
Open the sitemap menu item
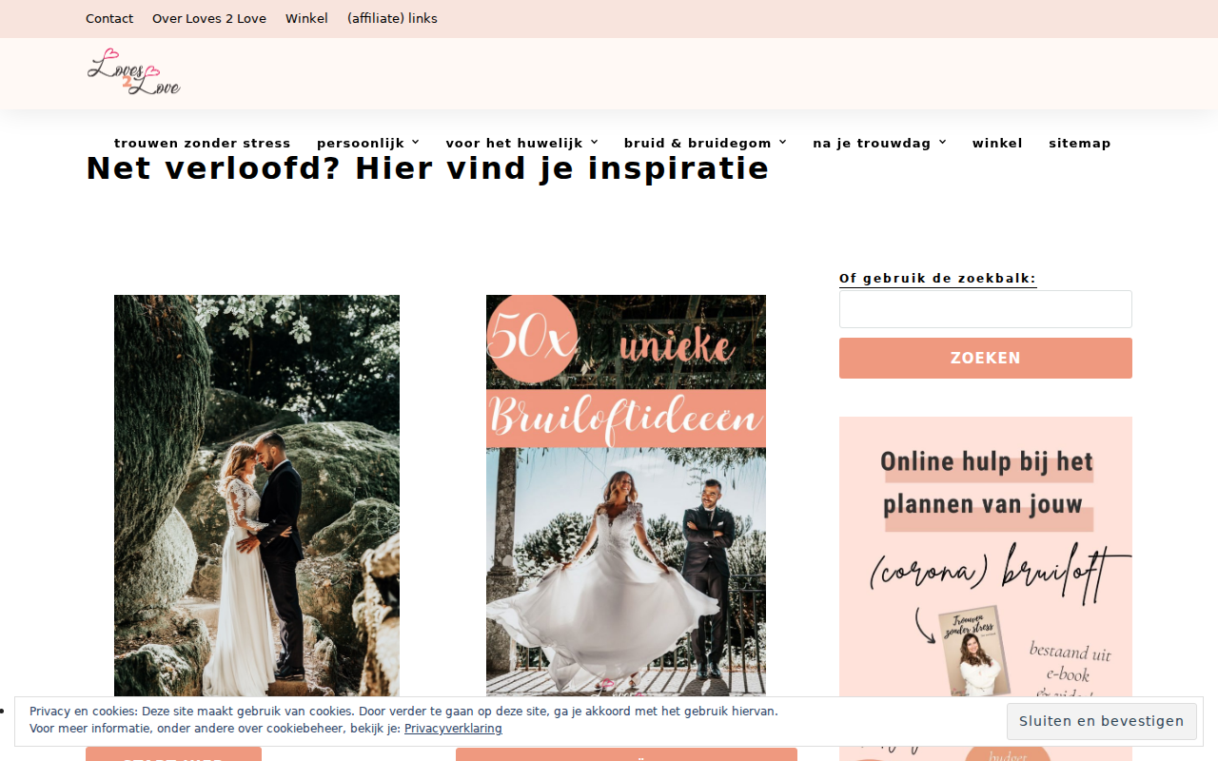click(x=1080, y=144)
